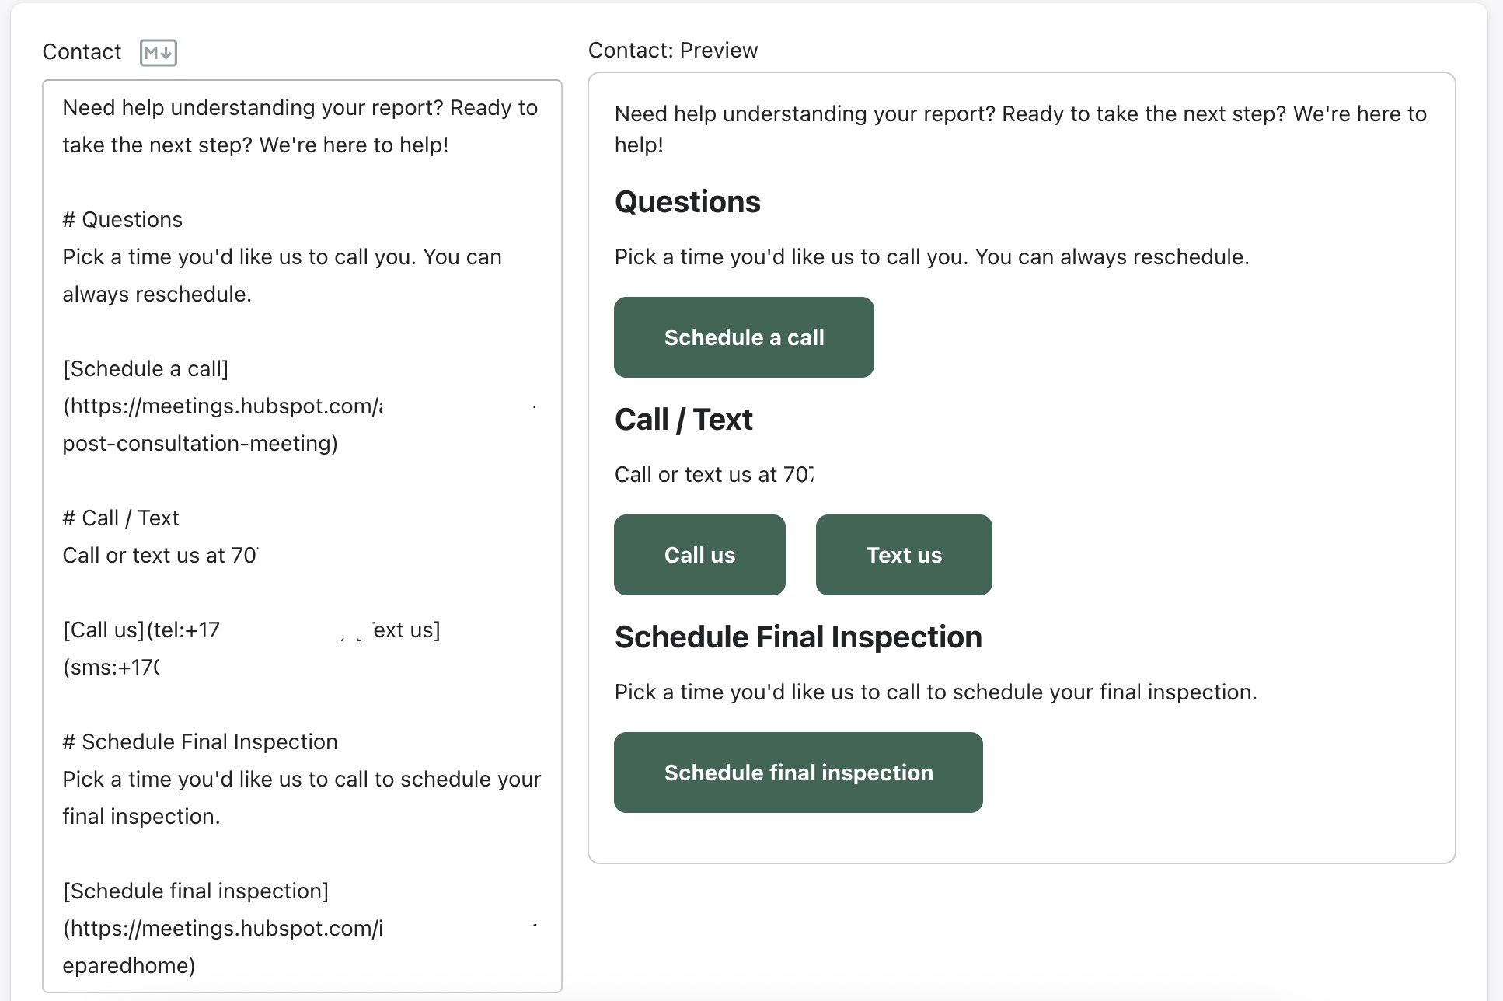The image size is (1503, 1001).
Task: Click the Call / Text preview heading
Action: (x=684, y=420)
